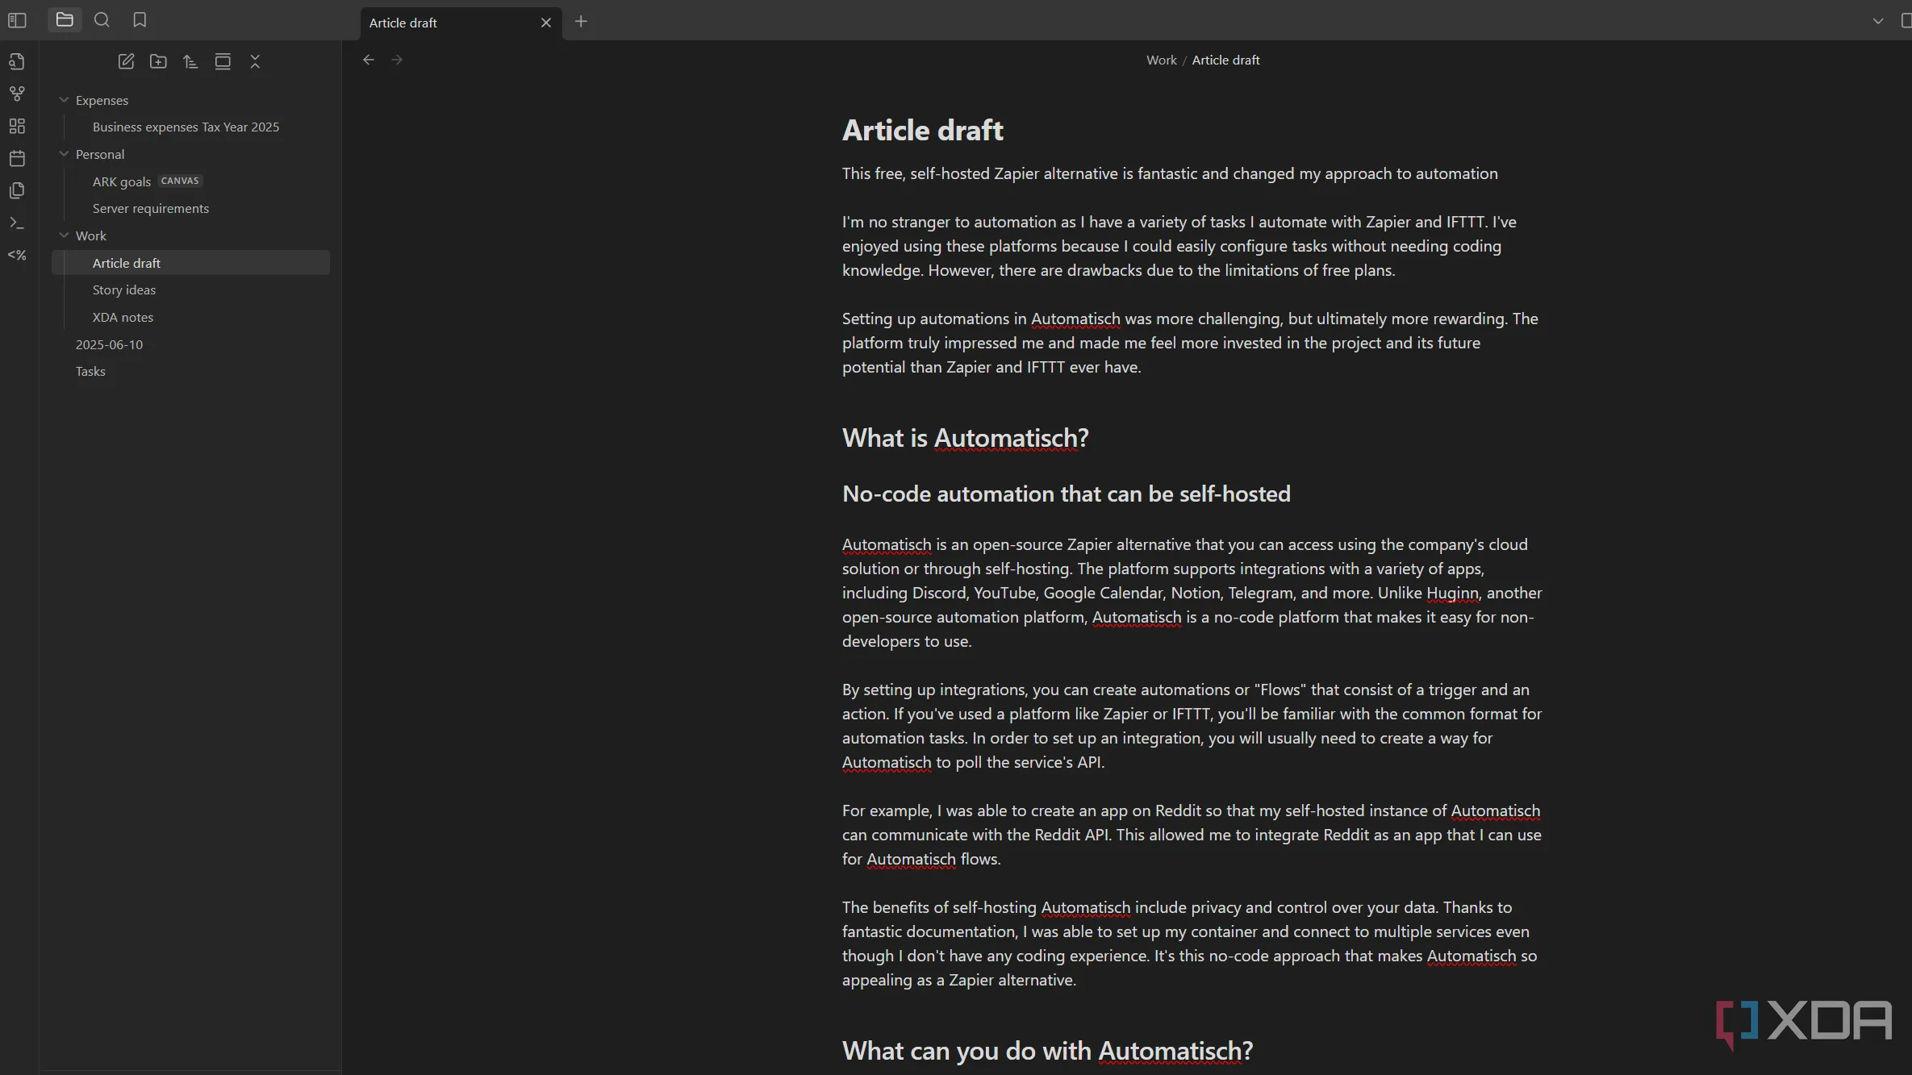Click the What is Automatisch? heading
Viewport: 1912px width, 1075px height.
[965, 438]
